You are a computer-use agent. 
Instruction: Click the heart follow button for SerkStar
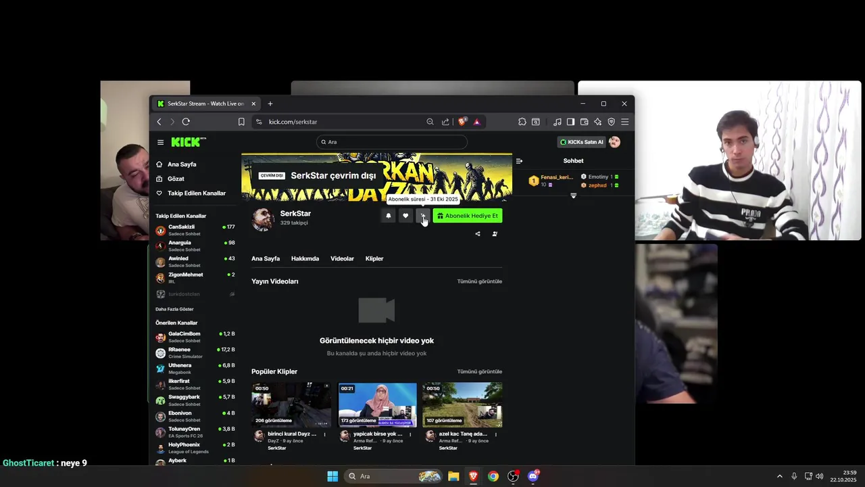point(405,216)
